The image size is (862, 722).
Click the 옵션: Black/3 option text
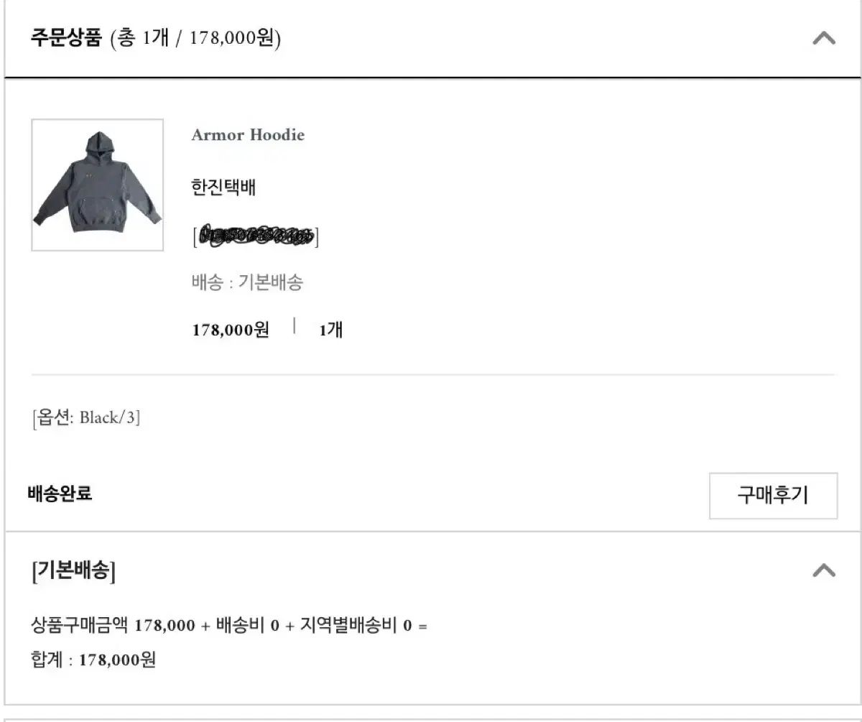pos(85,418)
